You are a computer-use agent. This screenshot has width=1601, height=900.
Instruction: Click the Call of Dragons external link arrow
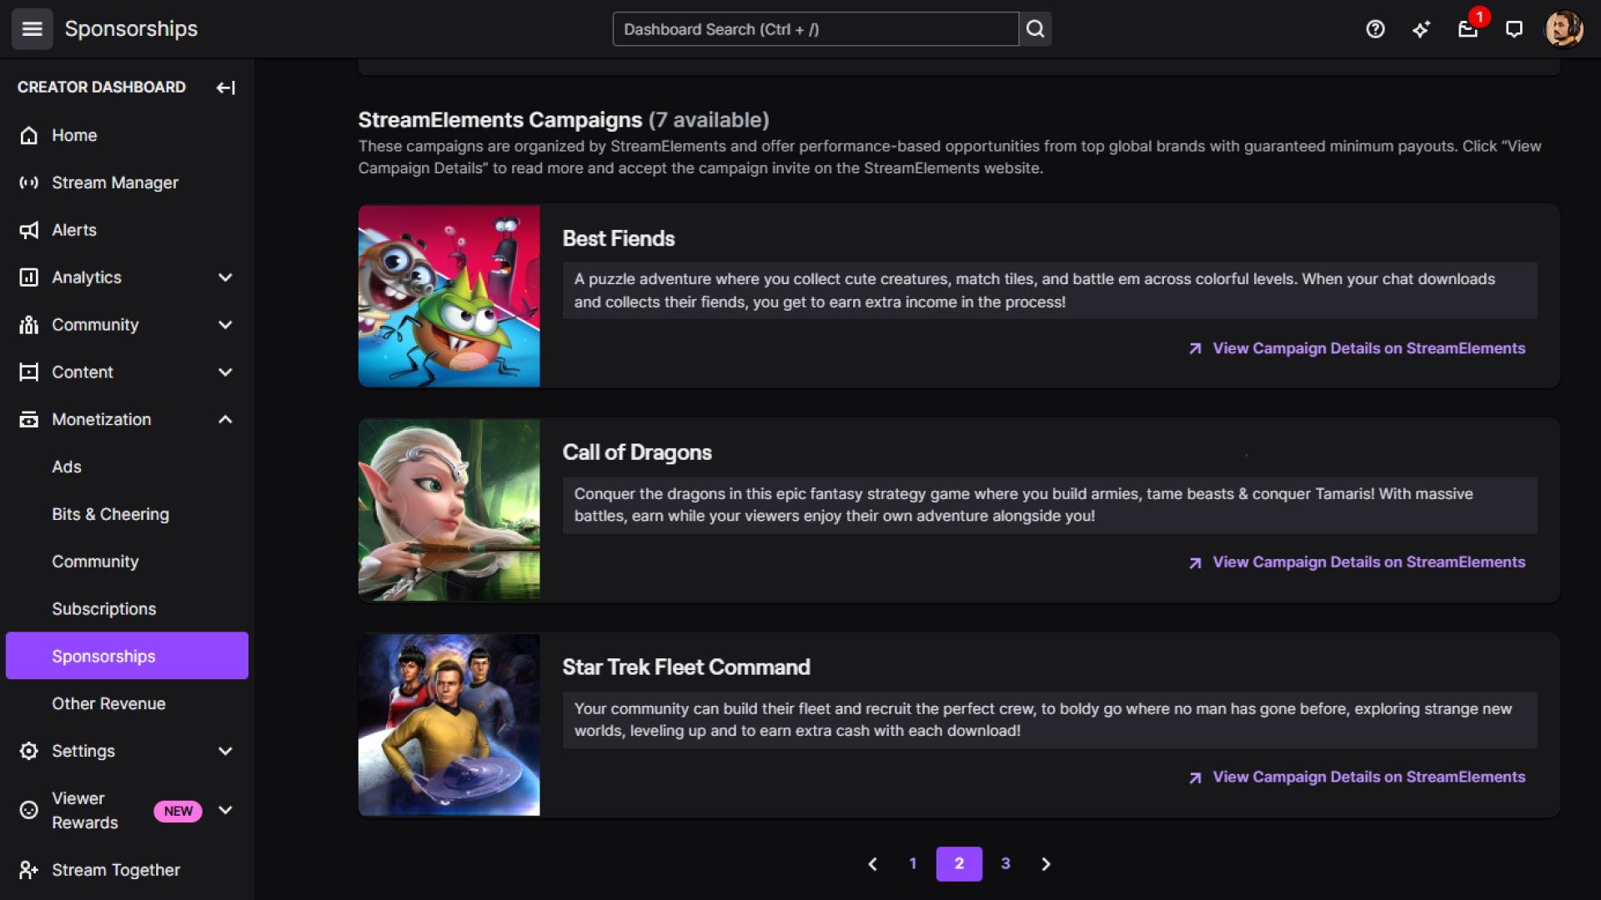[1195, 563]
